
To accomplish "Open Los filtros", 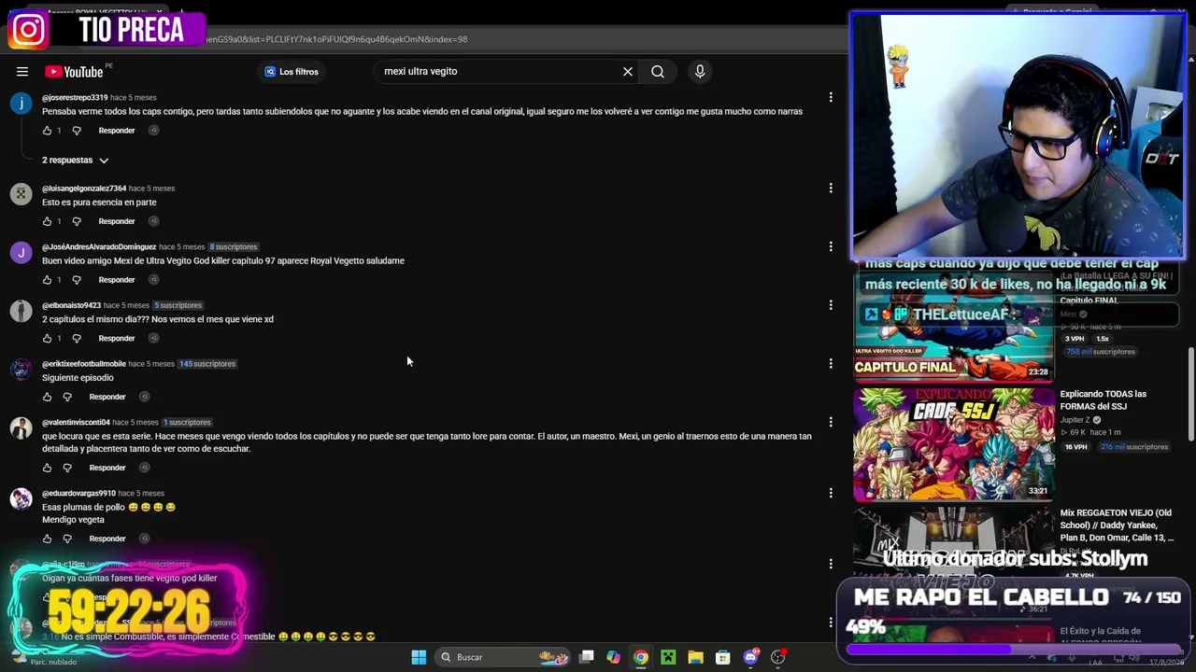I will [x=292, y=72].
